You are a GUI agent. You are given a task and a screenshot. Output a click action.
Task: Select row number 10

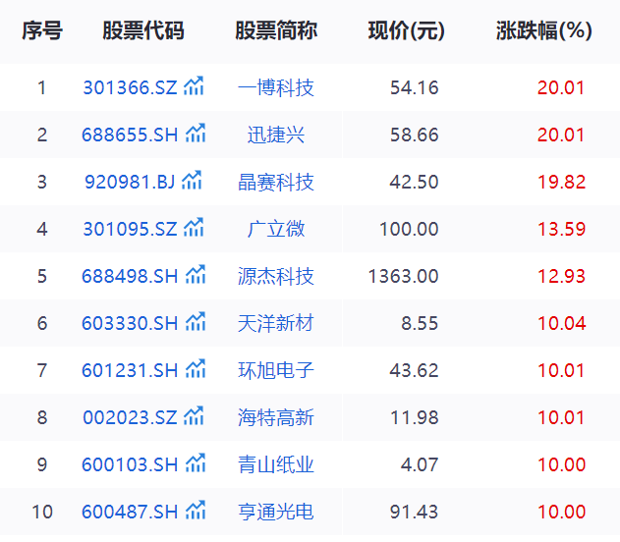(42, 512)
